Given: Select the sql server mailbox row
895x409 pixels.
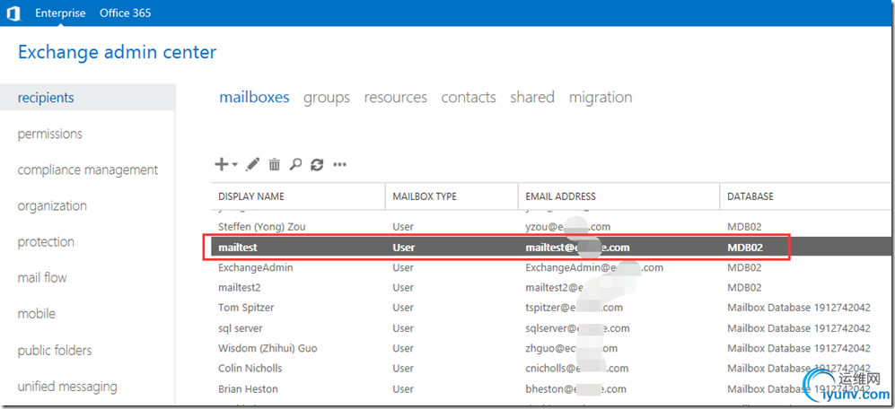Looking at the screenshot, I should coord(552,328).
